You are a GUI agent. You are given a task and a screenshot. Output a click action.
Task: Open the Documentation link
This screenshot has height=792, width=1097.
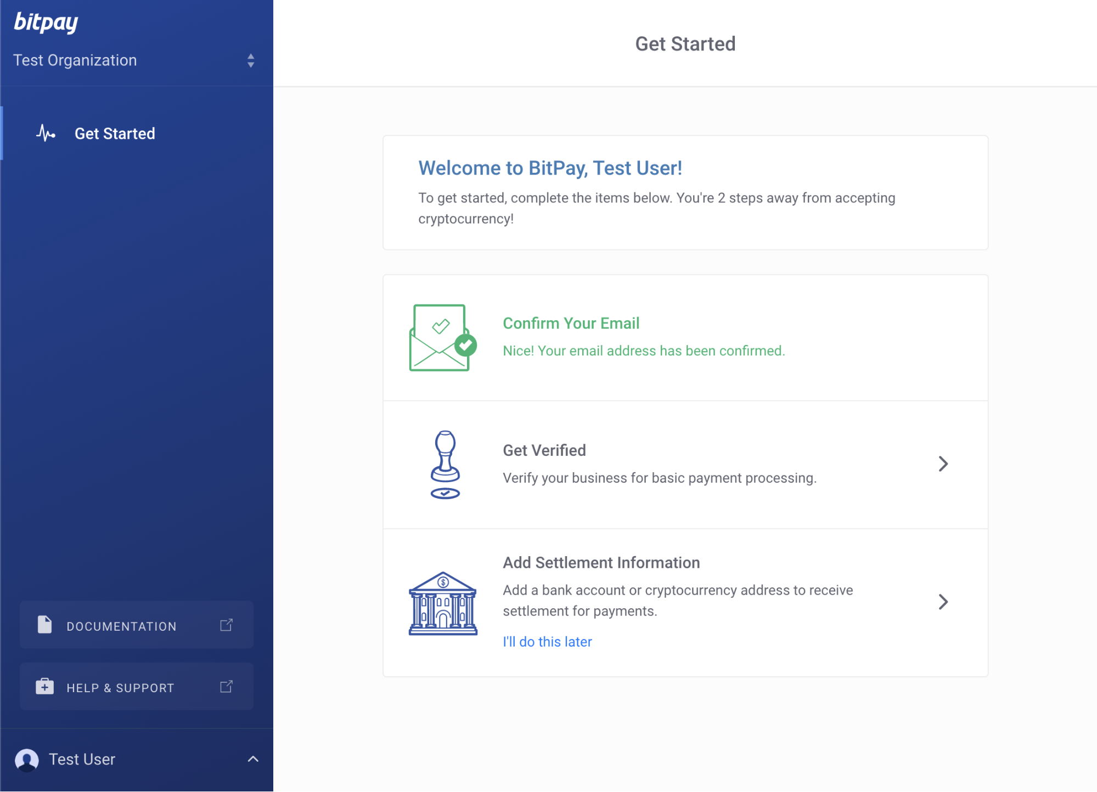coord(137,625)
